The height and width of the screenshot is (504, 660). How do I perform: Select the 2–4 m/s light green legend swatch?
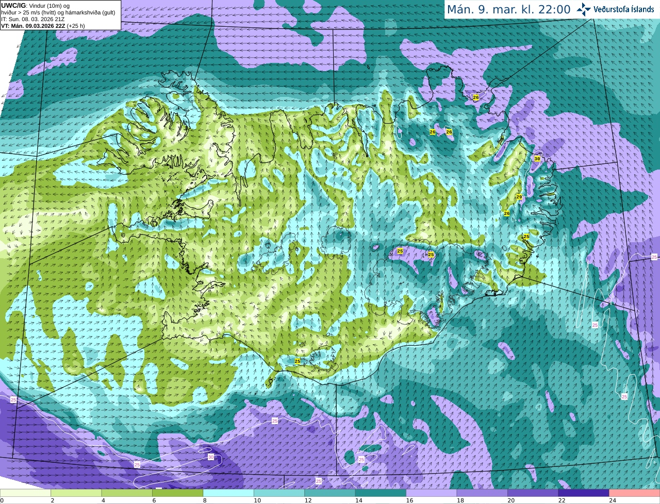click(x=76, y=493)
